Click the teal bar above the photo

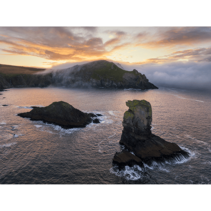(x=105, y=13)
